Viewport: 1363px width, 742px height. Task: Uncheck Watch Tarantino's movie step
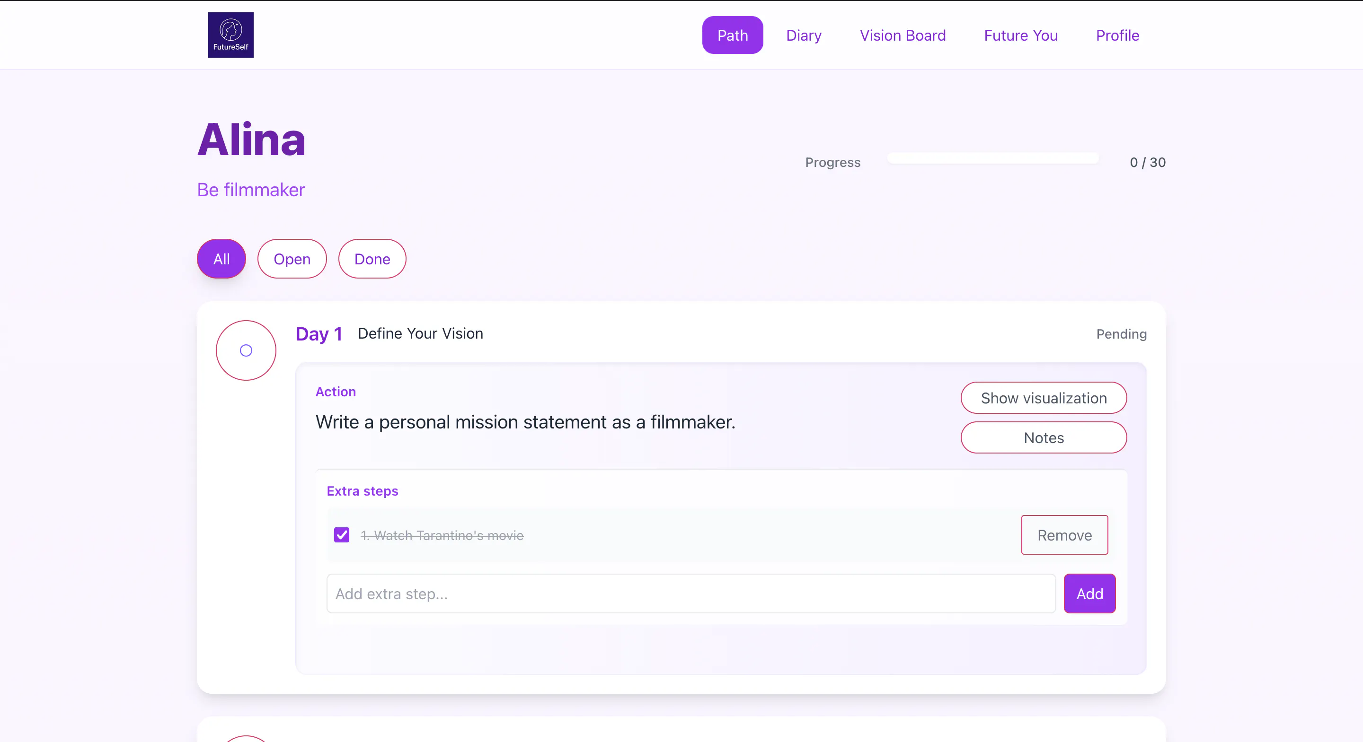pyautogui.click(x=342, y=535)
